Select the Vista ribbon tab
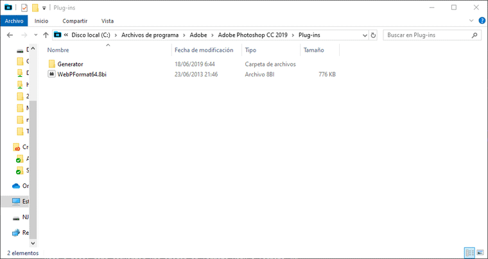Screen dimensions: 488x259 107,21
